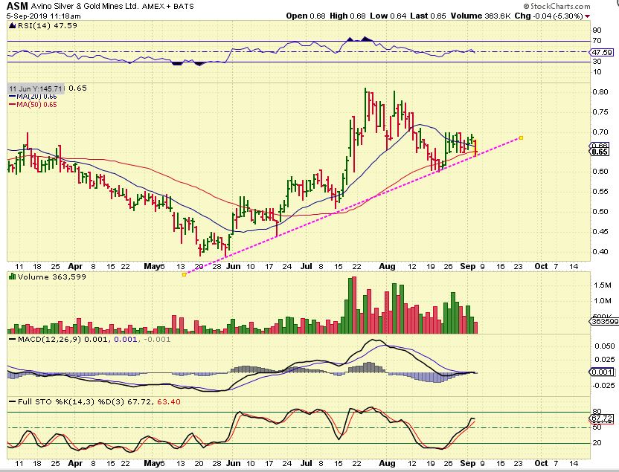Click the Oct date label under the price chart

pyautogui.click(x=541, y=266)
